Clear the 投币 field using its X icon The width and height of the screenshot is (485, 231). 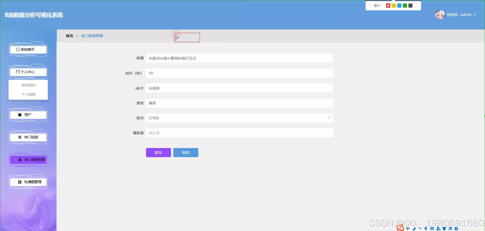click(329, 118)
